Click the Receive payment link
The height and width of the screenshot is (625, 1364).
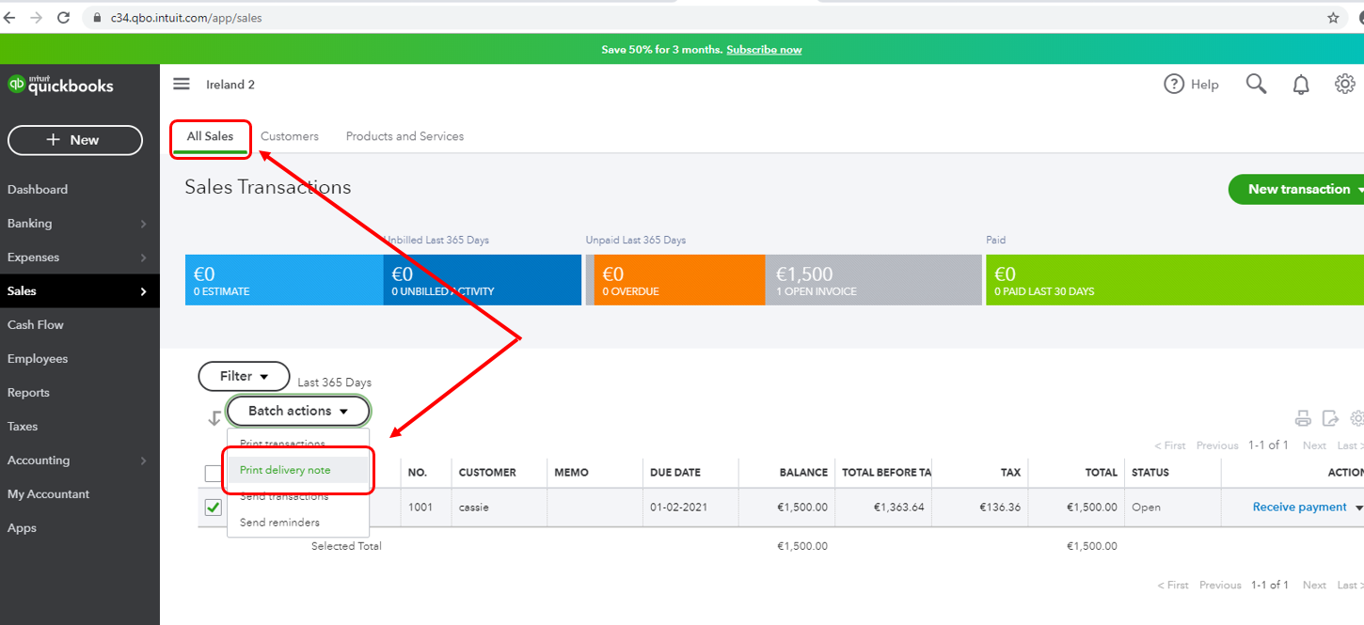click(1300, 508)
